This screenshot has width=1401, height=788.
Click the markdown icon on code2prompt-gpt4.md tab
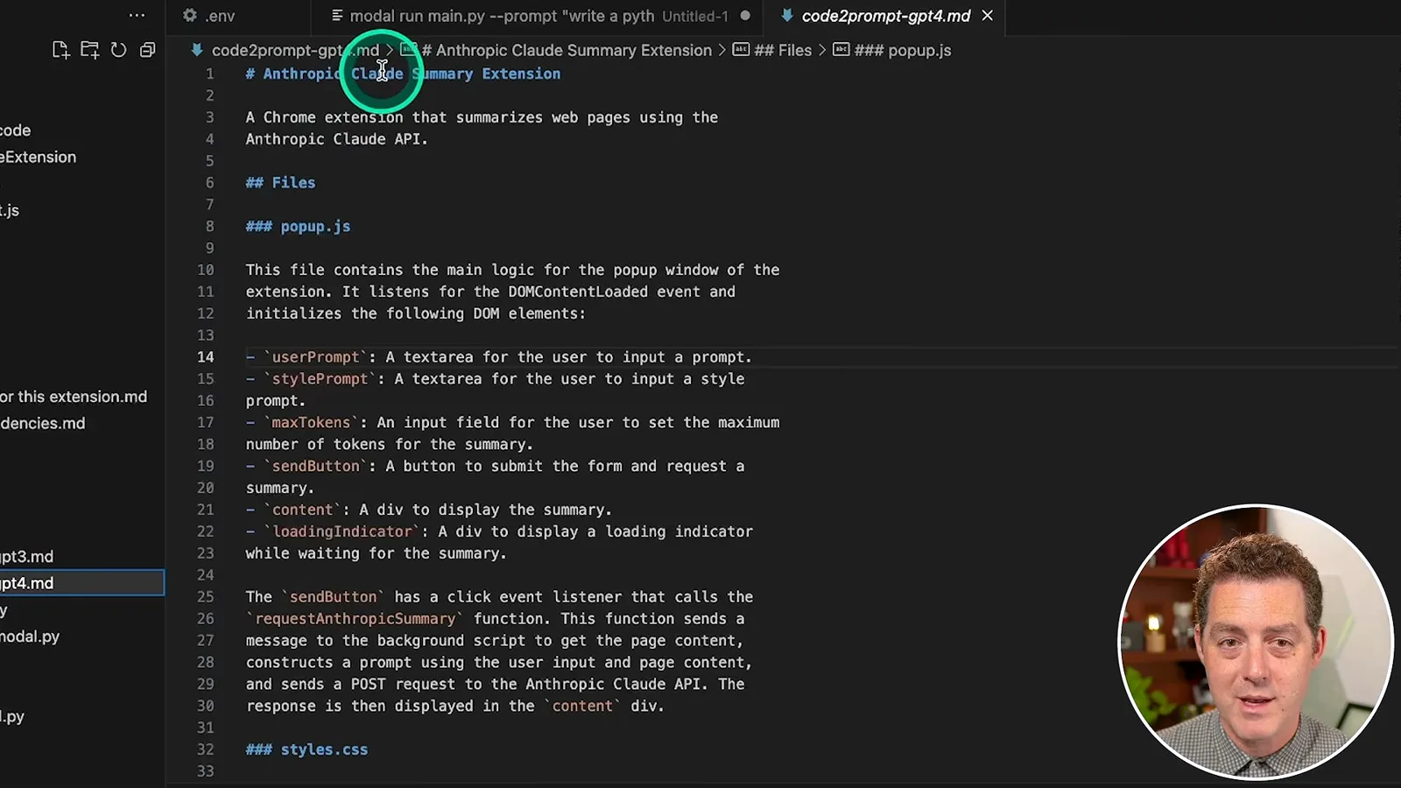pos(786,15)
